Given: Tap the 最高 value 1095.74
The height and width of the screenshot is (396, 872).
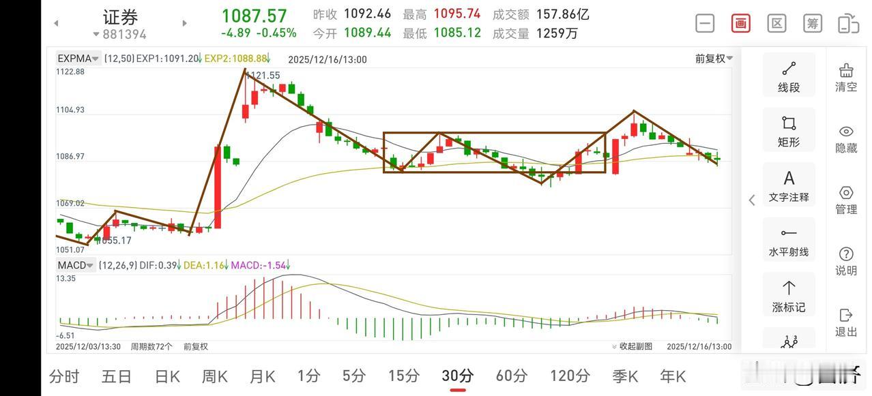Looking at the screenshot, I should click(457, 14).
